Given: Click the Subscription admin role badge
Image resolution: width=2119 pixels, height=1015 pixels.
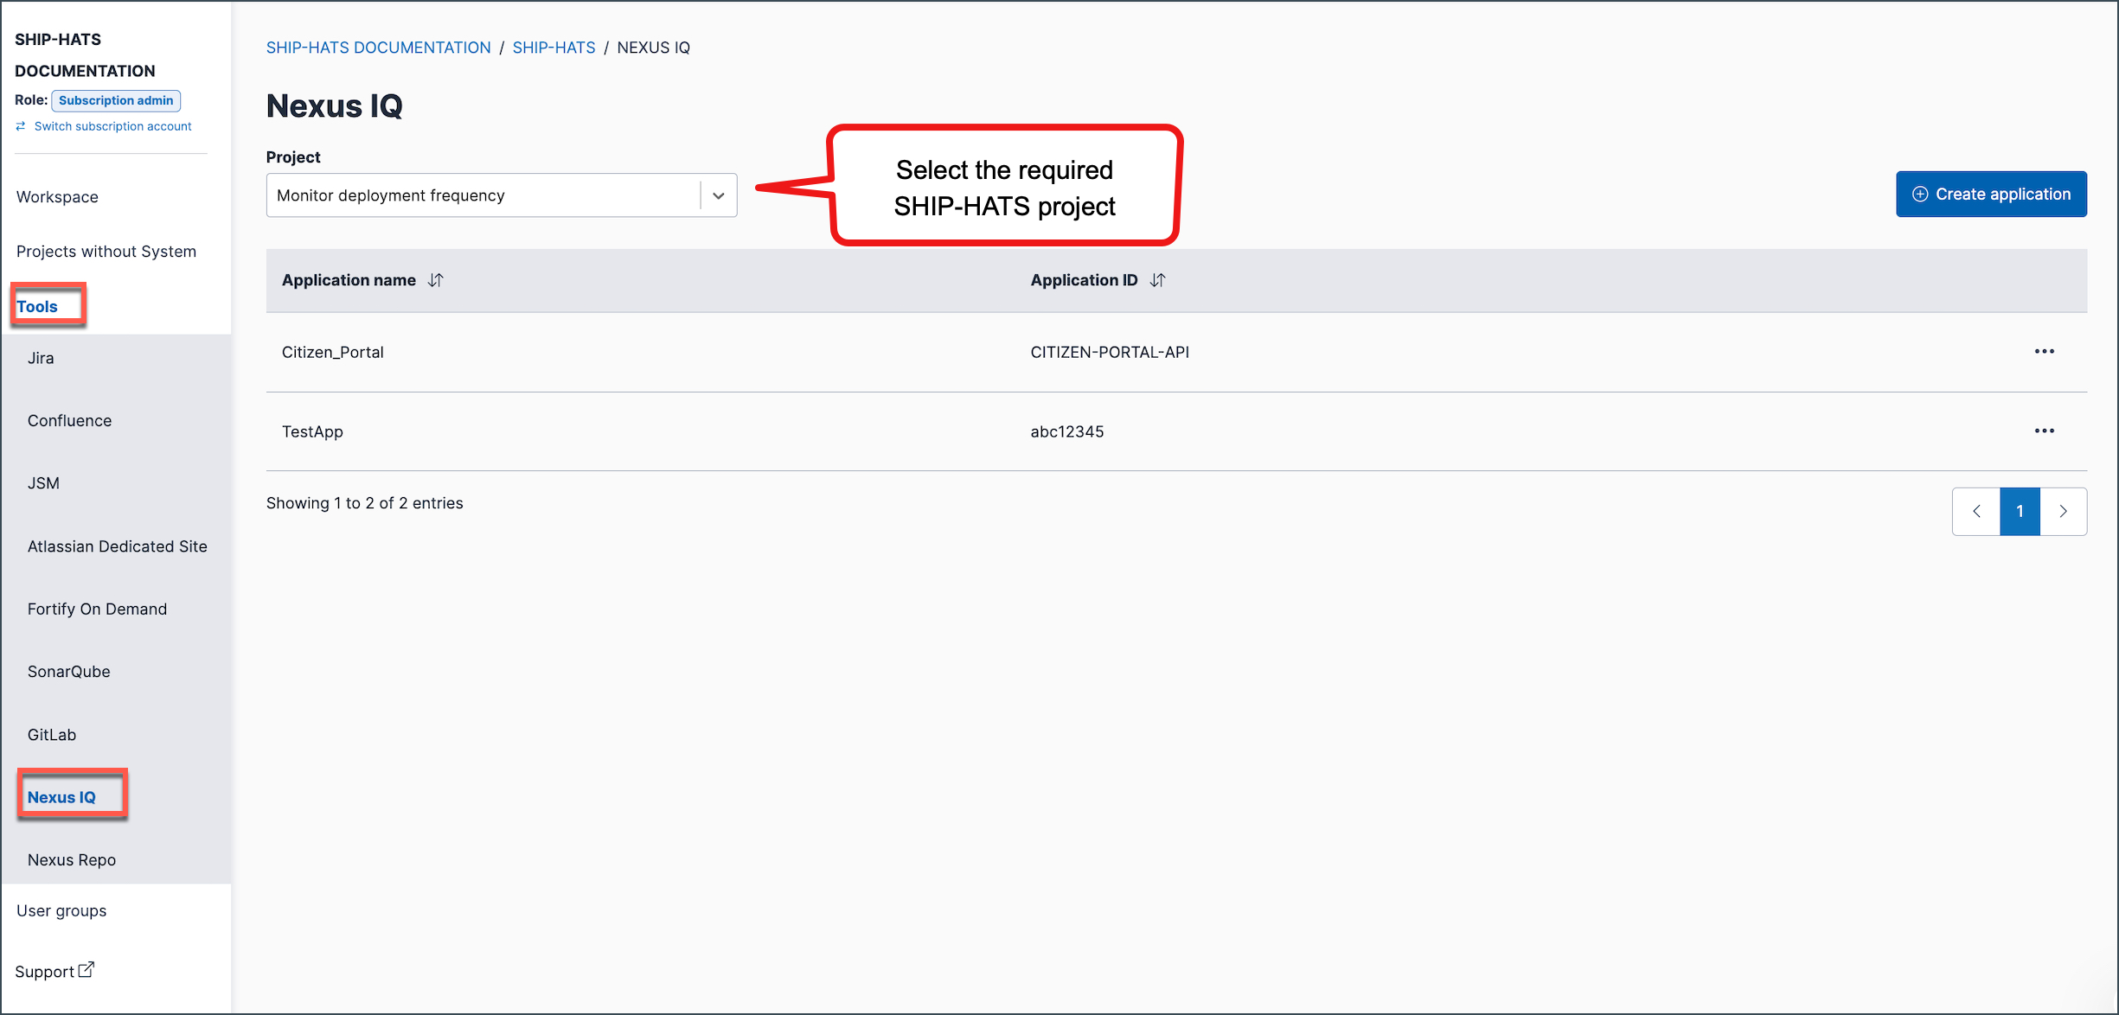Looking at the screenshot, I should (116, 100).
